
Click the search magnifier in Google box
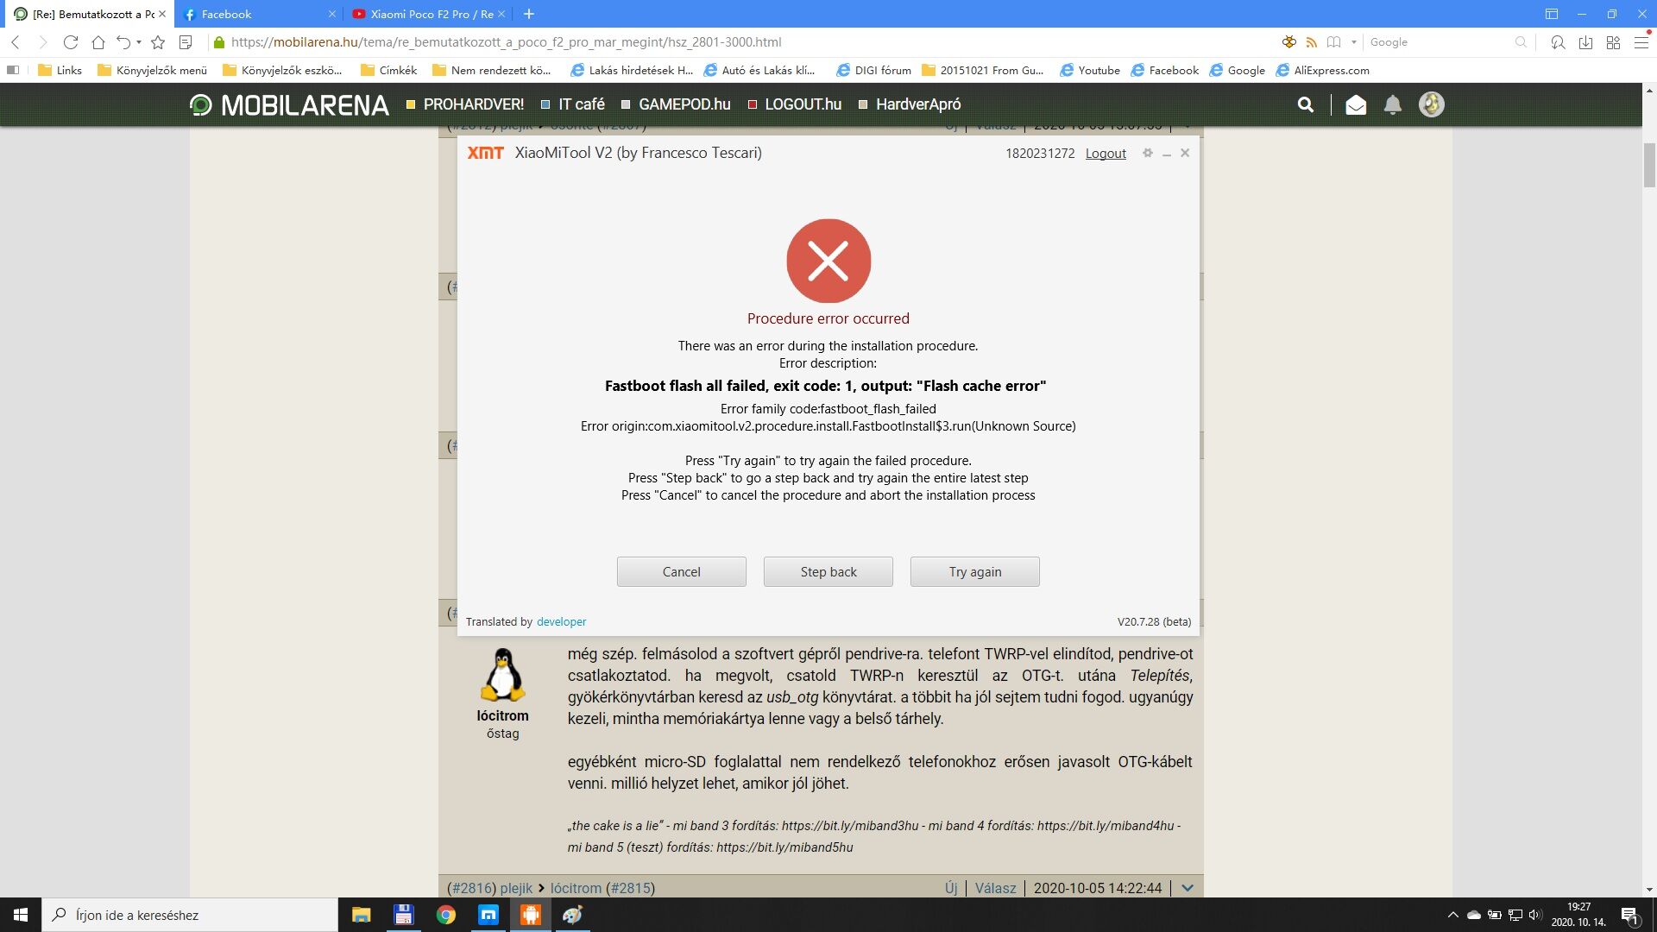1521,41
